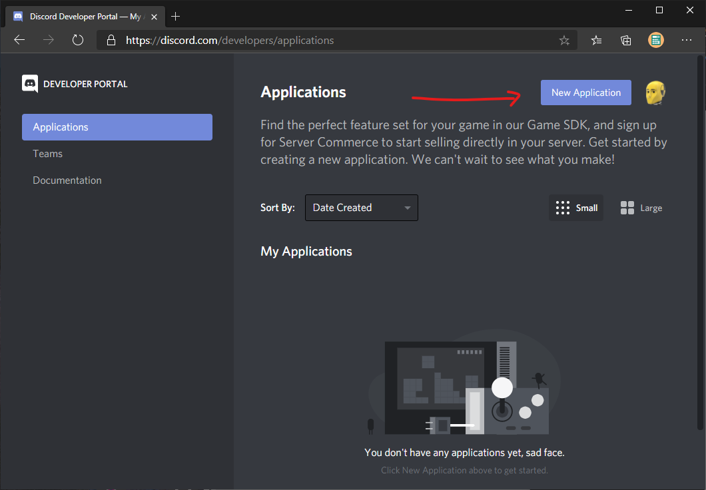Open a new browser tab
The image size is (706, 490).
176,17
